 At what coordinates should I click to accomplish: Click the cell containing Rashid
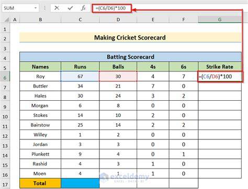[40, 164]
